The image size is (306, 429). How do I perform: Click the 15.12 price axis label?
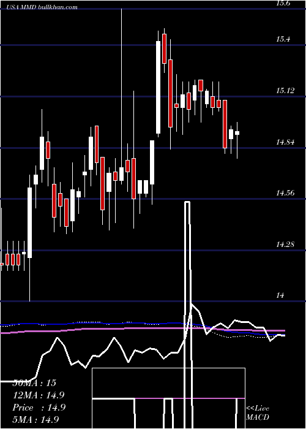(x=285, y=91)
